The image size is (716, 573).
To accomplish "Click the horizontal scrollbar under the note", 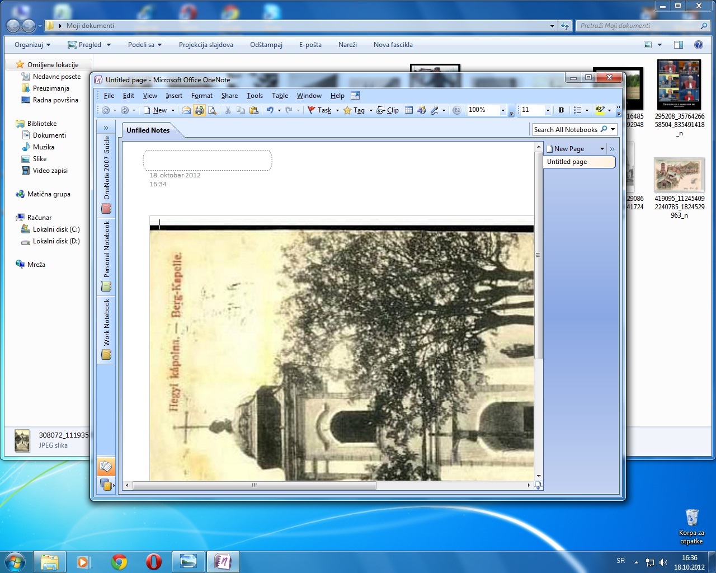I will 255,486.
